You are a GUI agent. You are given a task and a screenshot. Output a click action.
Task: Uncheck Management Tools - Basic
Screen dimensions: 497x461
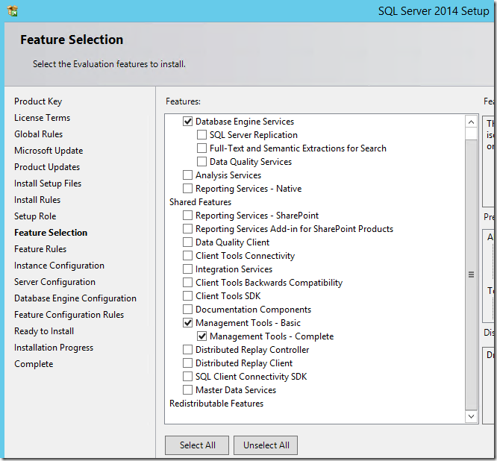pos(187,323)
